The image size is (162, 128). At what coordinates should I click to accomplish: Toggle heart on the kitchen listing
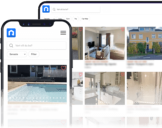[x=123, y=74]
